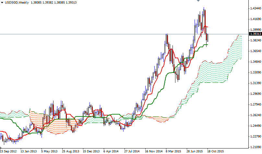Click the 13 Jan 2013 date label
The image size is (262, 154).
pos(29,151)
